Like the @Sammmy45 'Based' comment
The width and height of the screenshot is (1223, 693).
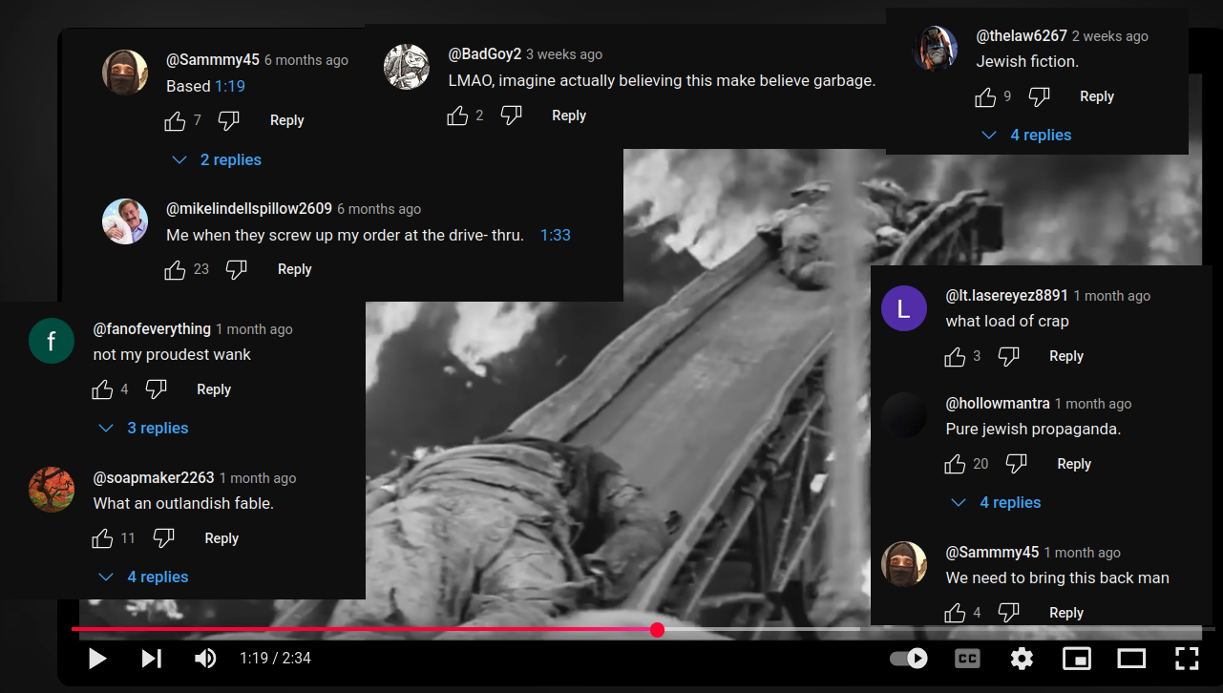pyautogui.click(x=175, y=121)
